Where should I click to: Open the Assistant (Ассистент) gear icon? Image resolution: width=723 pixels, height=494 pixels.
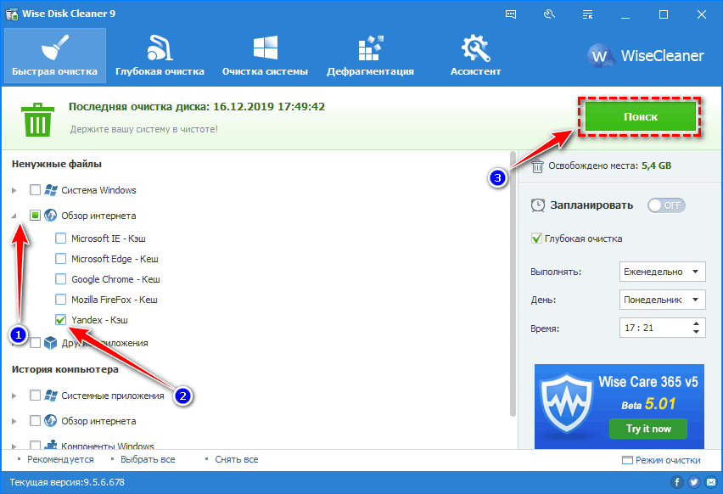pos(475,48)
